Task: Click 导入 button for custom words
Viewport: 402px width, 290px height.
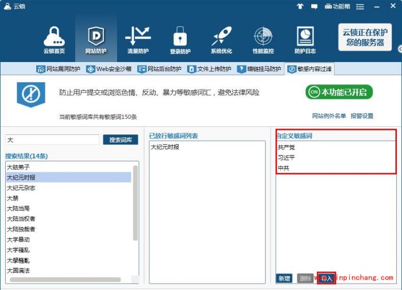Action: pos(326,278)
